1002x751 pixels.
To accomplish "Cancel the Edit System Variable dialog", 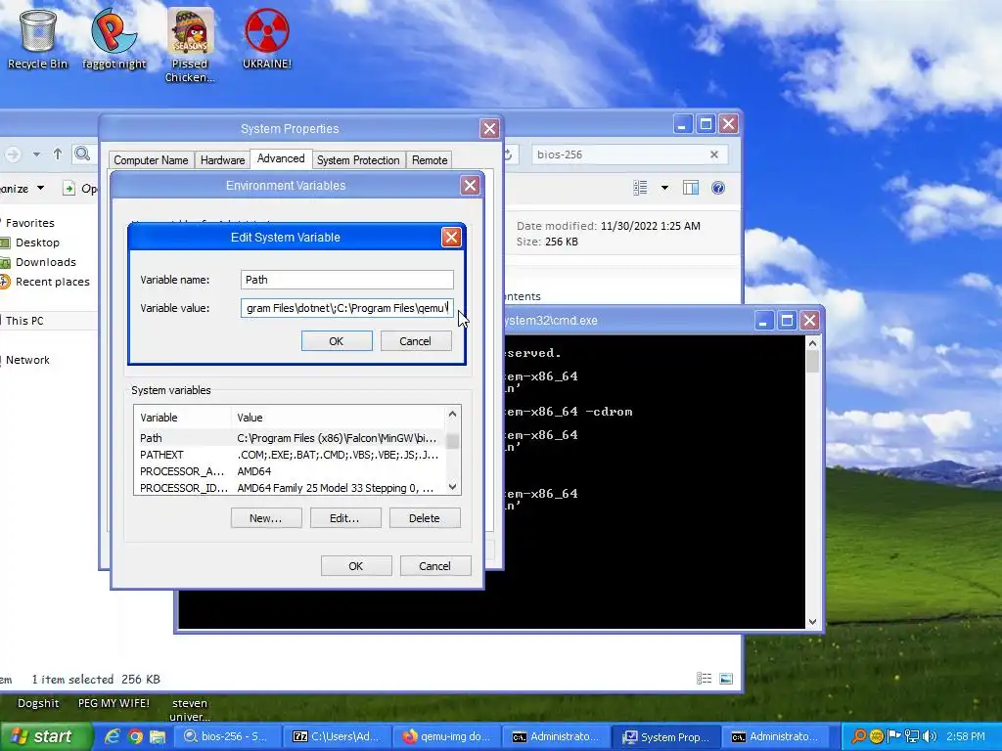I will coord(415,341).
